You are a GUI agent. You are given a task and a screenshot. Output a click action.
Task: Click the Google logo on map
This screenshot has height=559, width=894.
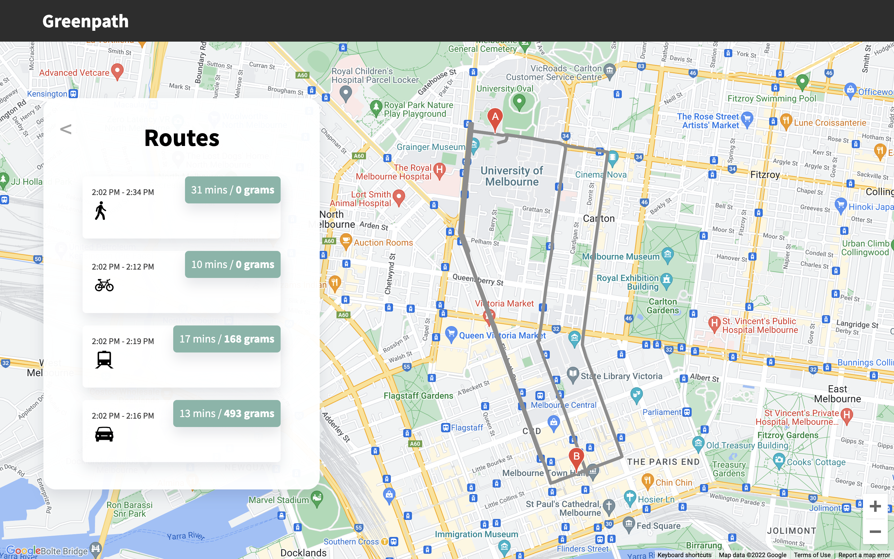click(23, 551)
